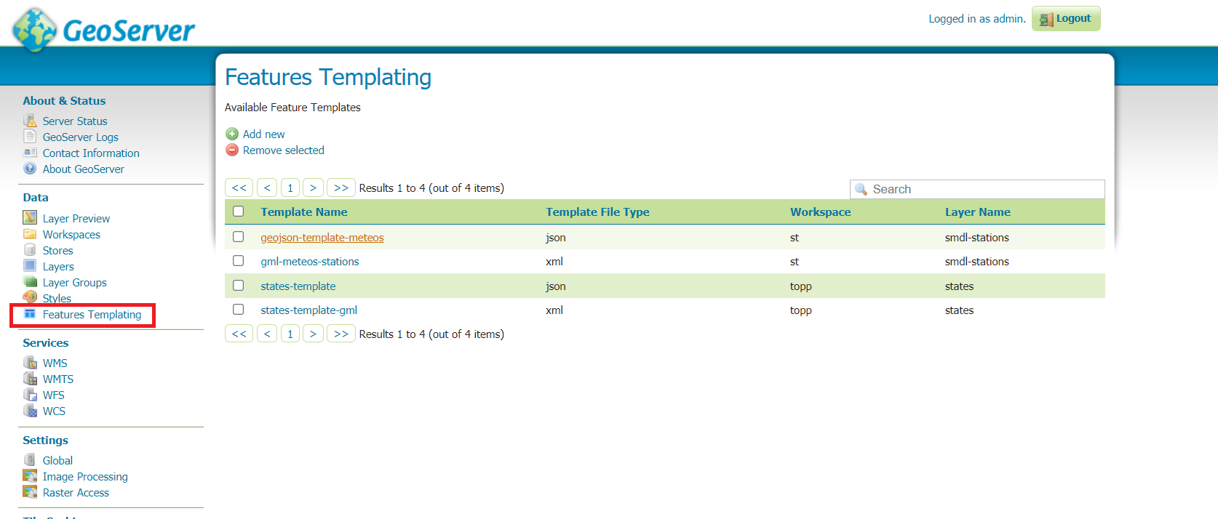This screenshot has height=519, width=1218.
Task: Open Features Templating in the Data menu
Action: tap(92, 315)
